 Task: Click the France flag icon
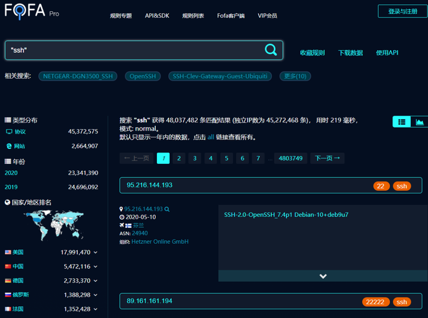[8, 309]
